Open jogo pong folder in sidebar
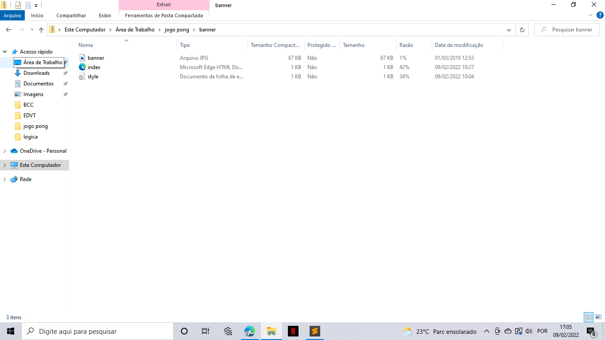The width and height of the screenshot is (605, 340). click(x=35, y=126)
